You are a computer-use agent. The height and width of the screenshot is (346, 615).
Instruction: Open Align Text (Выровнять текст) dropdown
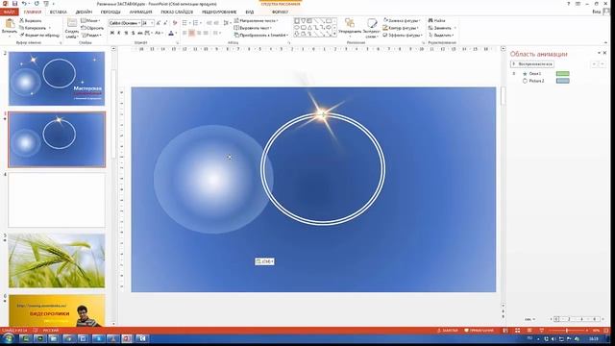(x=253, y=28)
